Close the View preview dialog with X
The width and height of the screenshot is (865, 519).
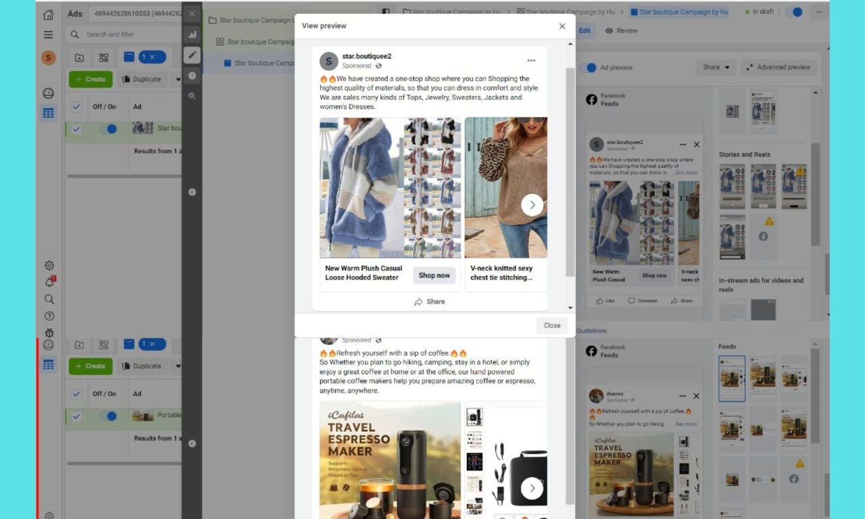point(562,26)
